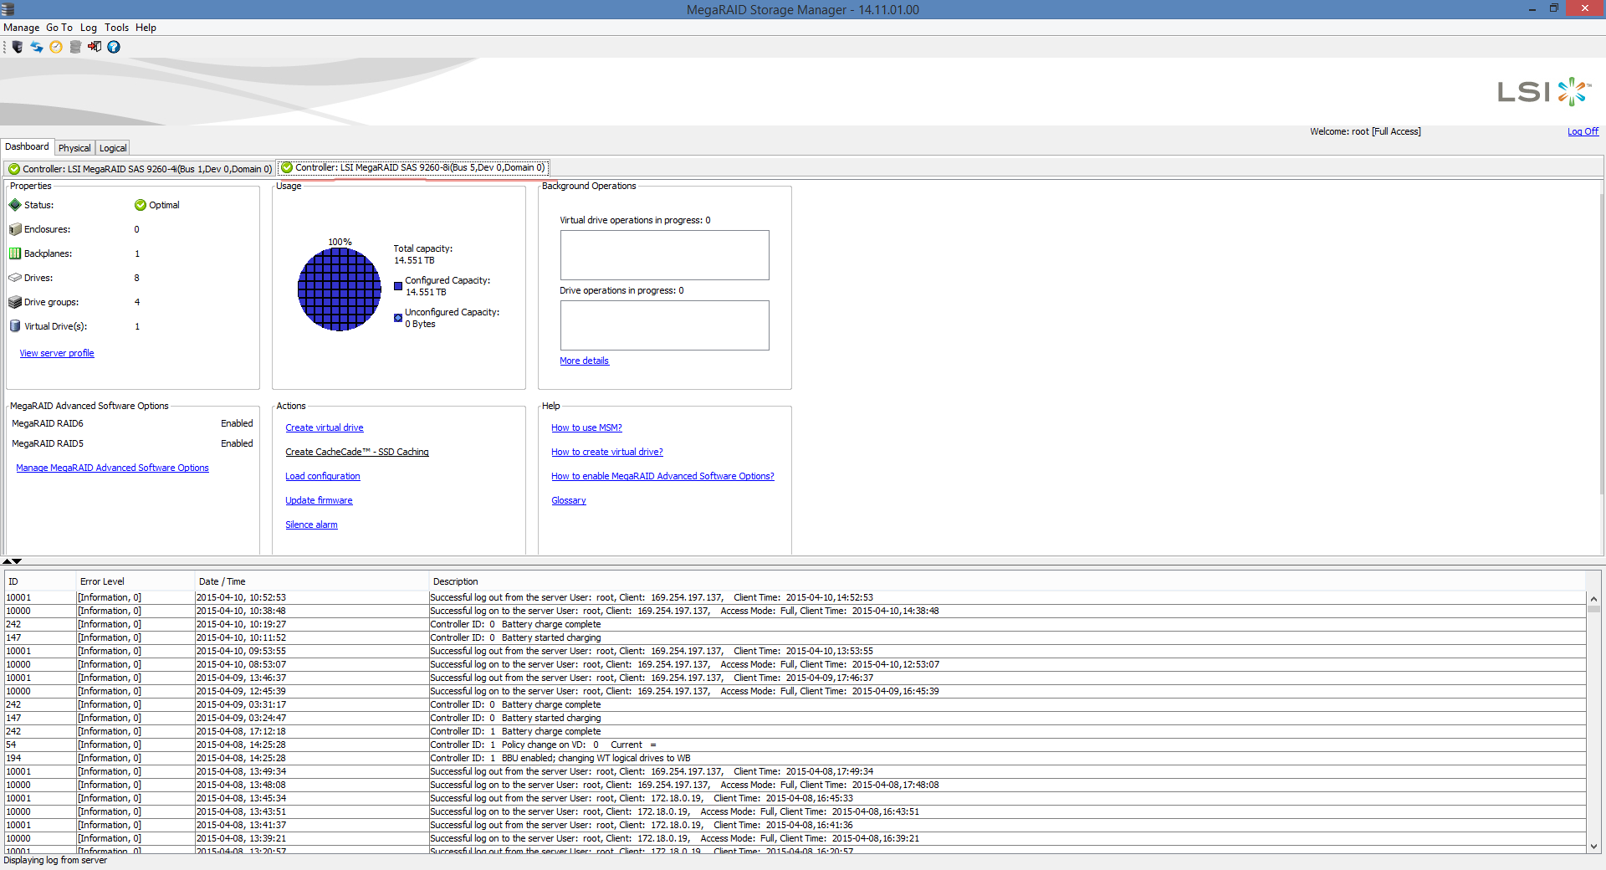
Task: Sort the log by Error Level column
Action: point(102,581)
